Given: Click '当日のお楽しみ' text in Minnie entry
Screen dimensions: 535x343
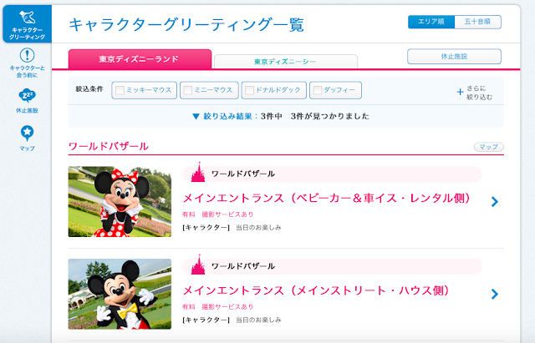Looking at the screenshot, I should 258,228.
